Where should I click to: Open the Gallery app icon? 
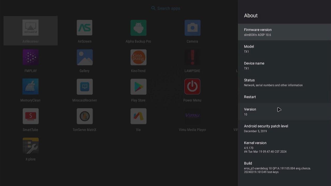pyautogui.click(x=85, y=57)
